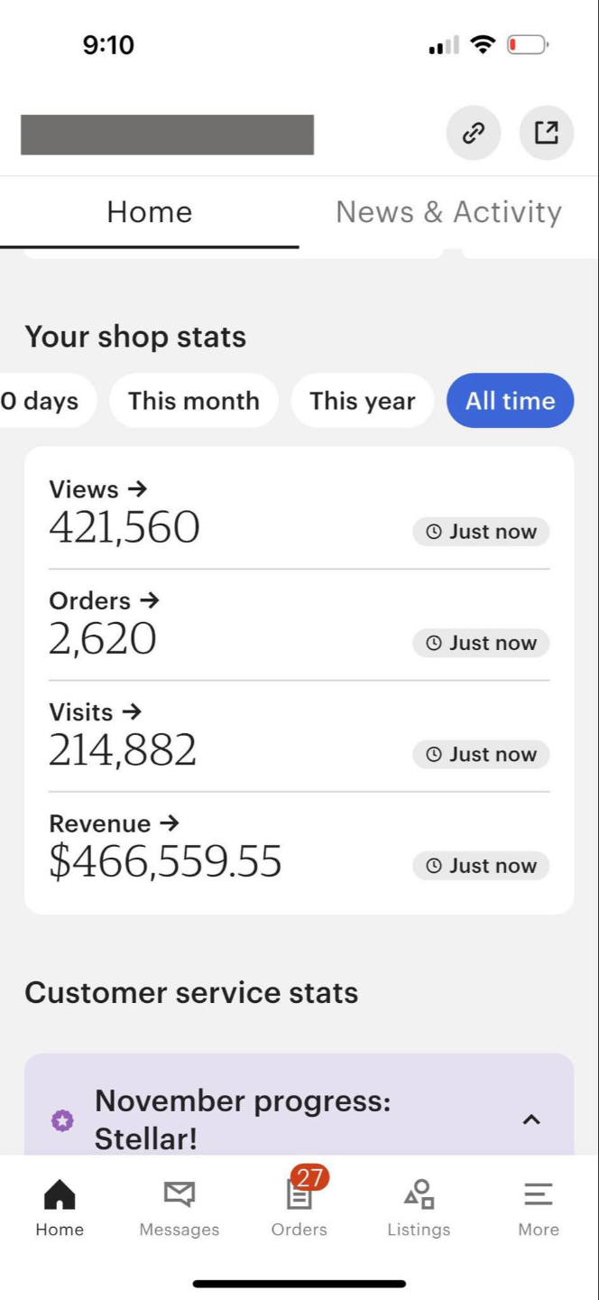
Task: Collapse the November progress section
Action: (531, 1119)
